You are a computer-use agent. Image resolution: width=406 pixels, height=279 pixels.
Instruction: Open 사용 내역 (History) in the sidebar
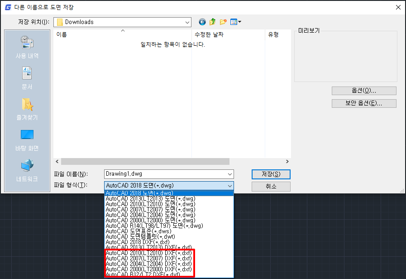click(x=27, y=47)
